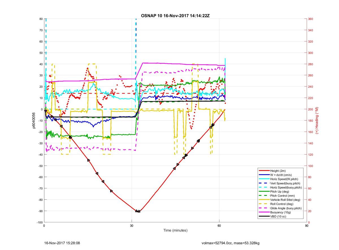Click the left-axis tick label "70"
Screen dimensions: 339x250
(41, 30)
